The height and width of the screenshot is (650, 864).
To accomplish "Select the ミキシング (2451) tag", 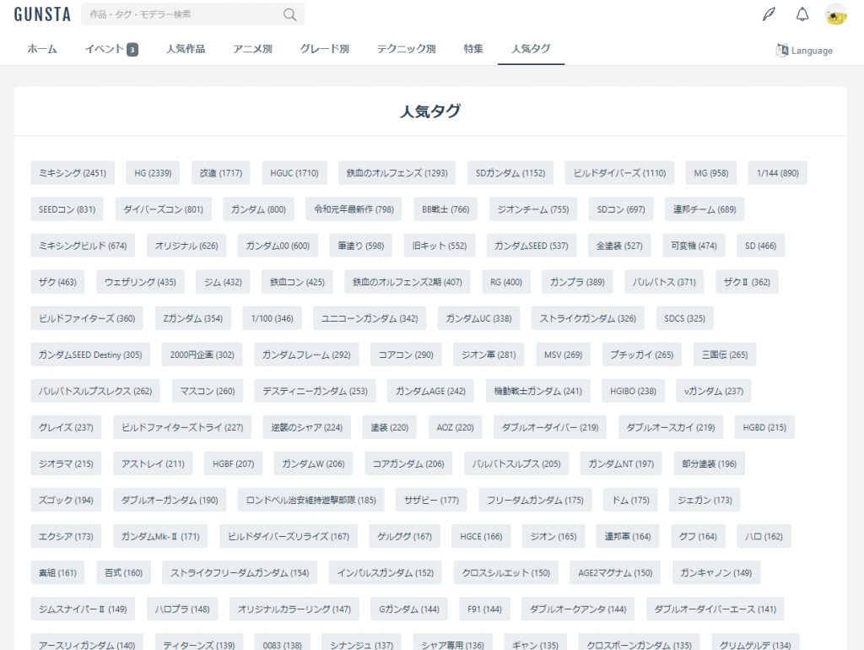I will (73, 173).
